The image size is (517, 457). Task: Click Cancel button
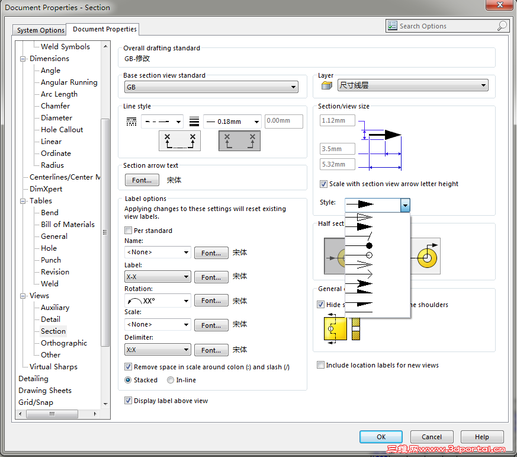click(x=432, y=437)
